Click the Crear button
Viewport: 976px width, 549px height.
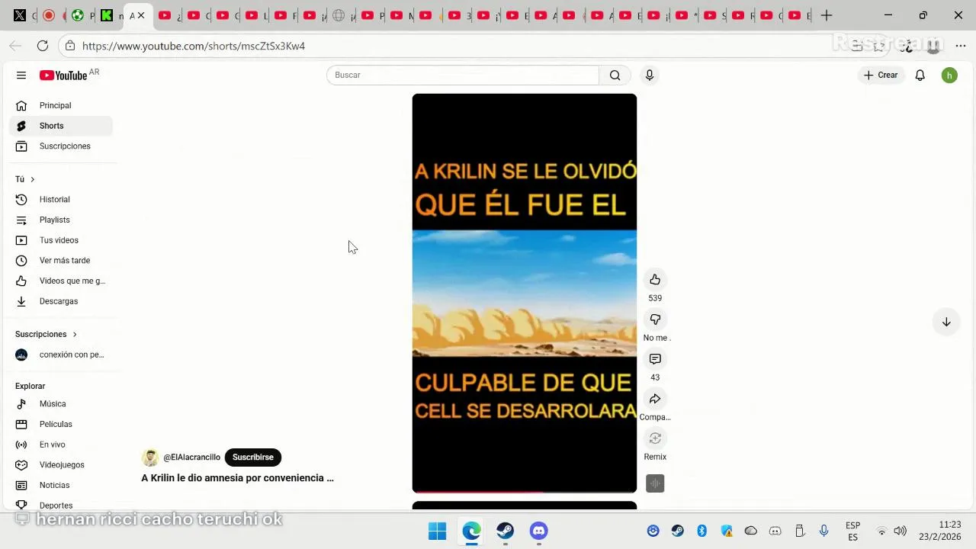pyautogui.click(x=881, y=75)
